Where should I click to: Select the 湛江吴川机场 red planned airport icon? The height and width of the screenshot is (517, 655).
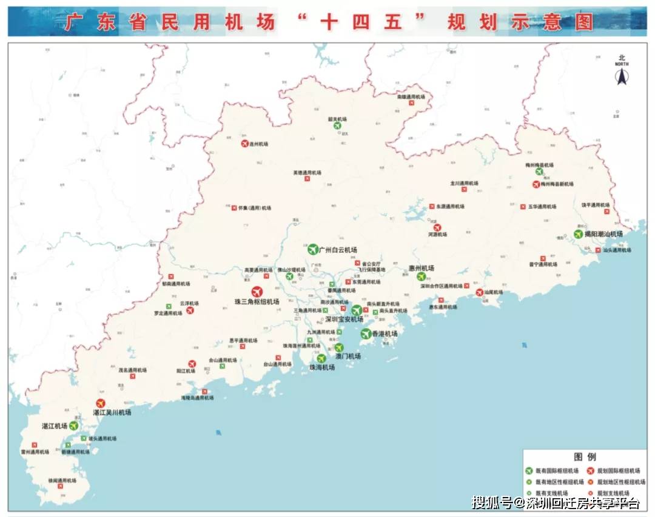click(101, 404)
